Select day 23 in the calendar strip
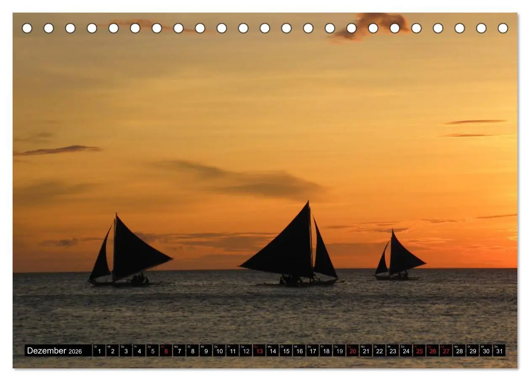Image resolution: width=530 pixels, height=381 pixels. coord(392,350)
